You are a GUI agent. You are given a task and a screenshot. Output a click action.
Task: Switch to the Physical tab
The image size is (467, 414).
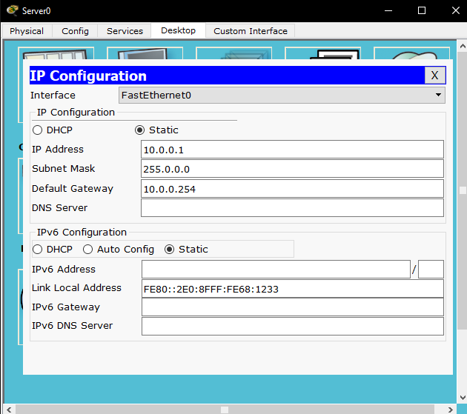pos(27,31)
